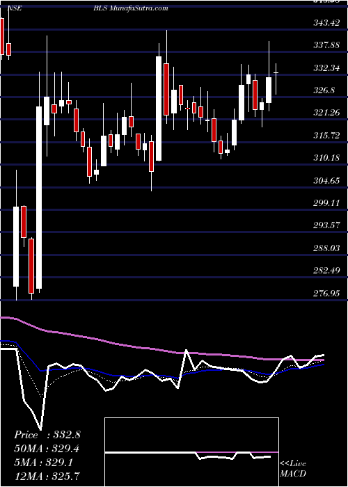This screenshot has width=348, height=487.
Task: Click the 293.57 price axis label
Action: pyautogui.click(x=326, y=225)
